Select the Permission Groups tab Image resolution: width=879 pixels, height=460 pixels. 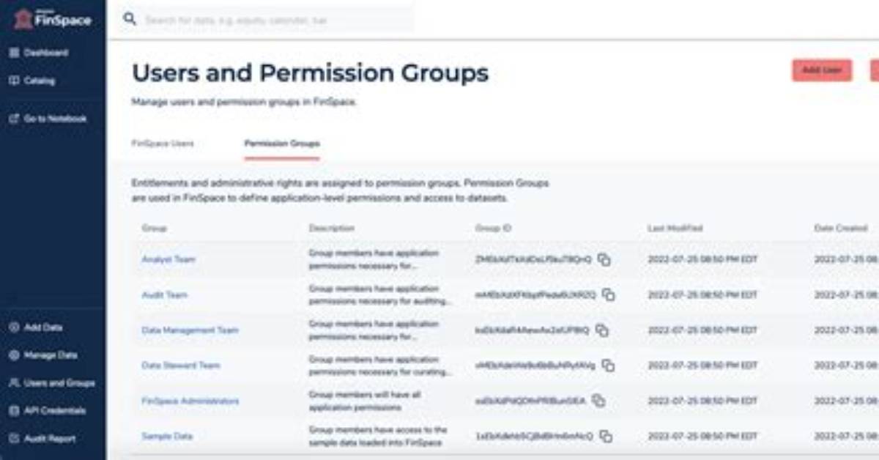(x=282, y=144)
